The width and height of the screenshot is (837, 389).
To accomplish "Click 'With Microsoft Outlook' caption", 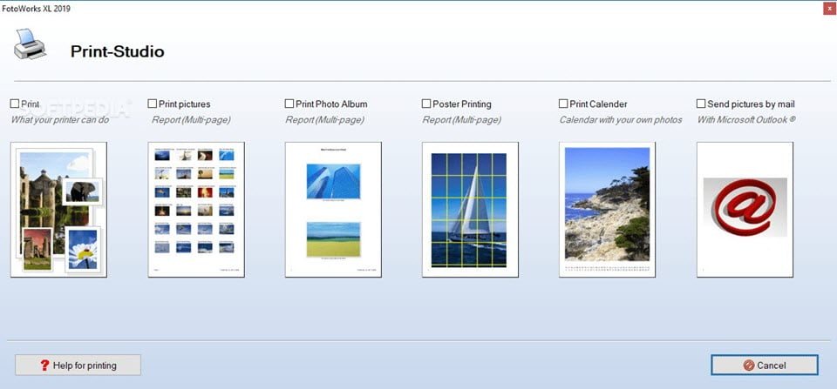I will (x=746, y=120).
